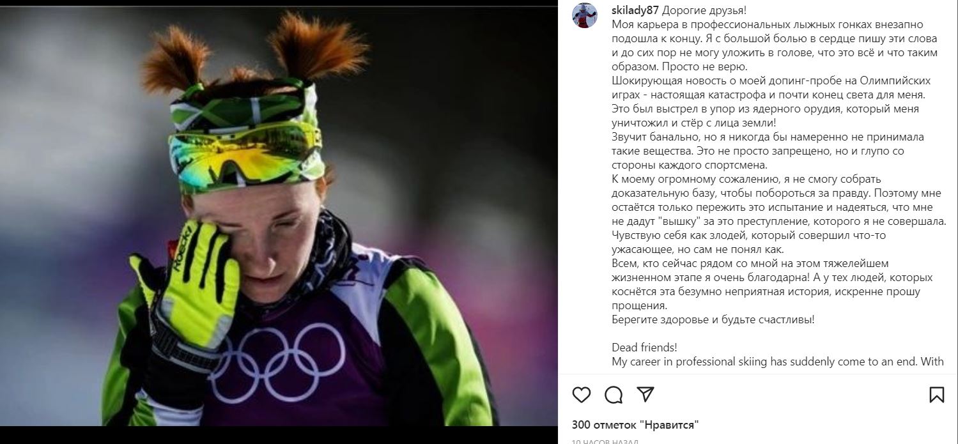Screen dimensions: 958x444
Task: Share the post with paper plane icon
Action: [x=645, y=394]
